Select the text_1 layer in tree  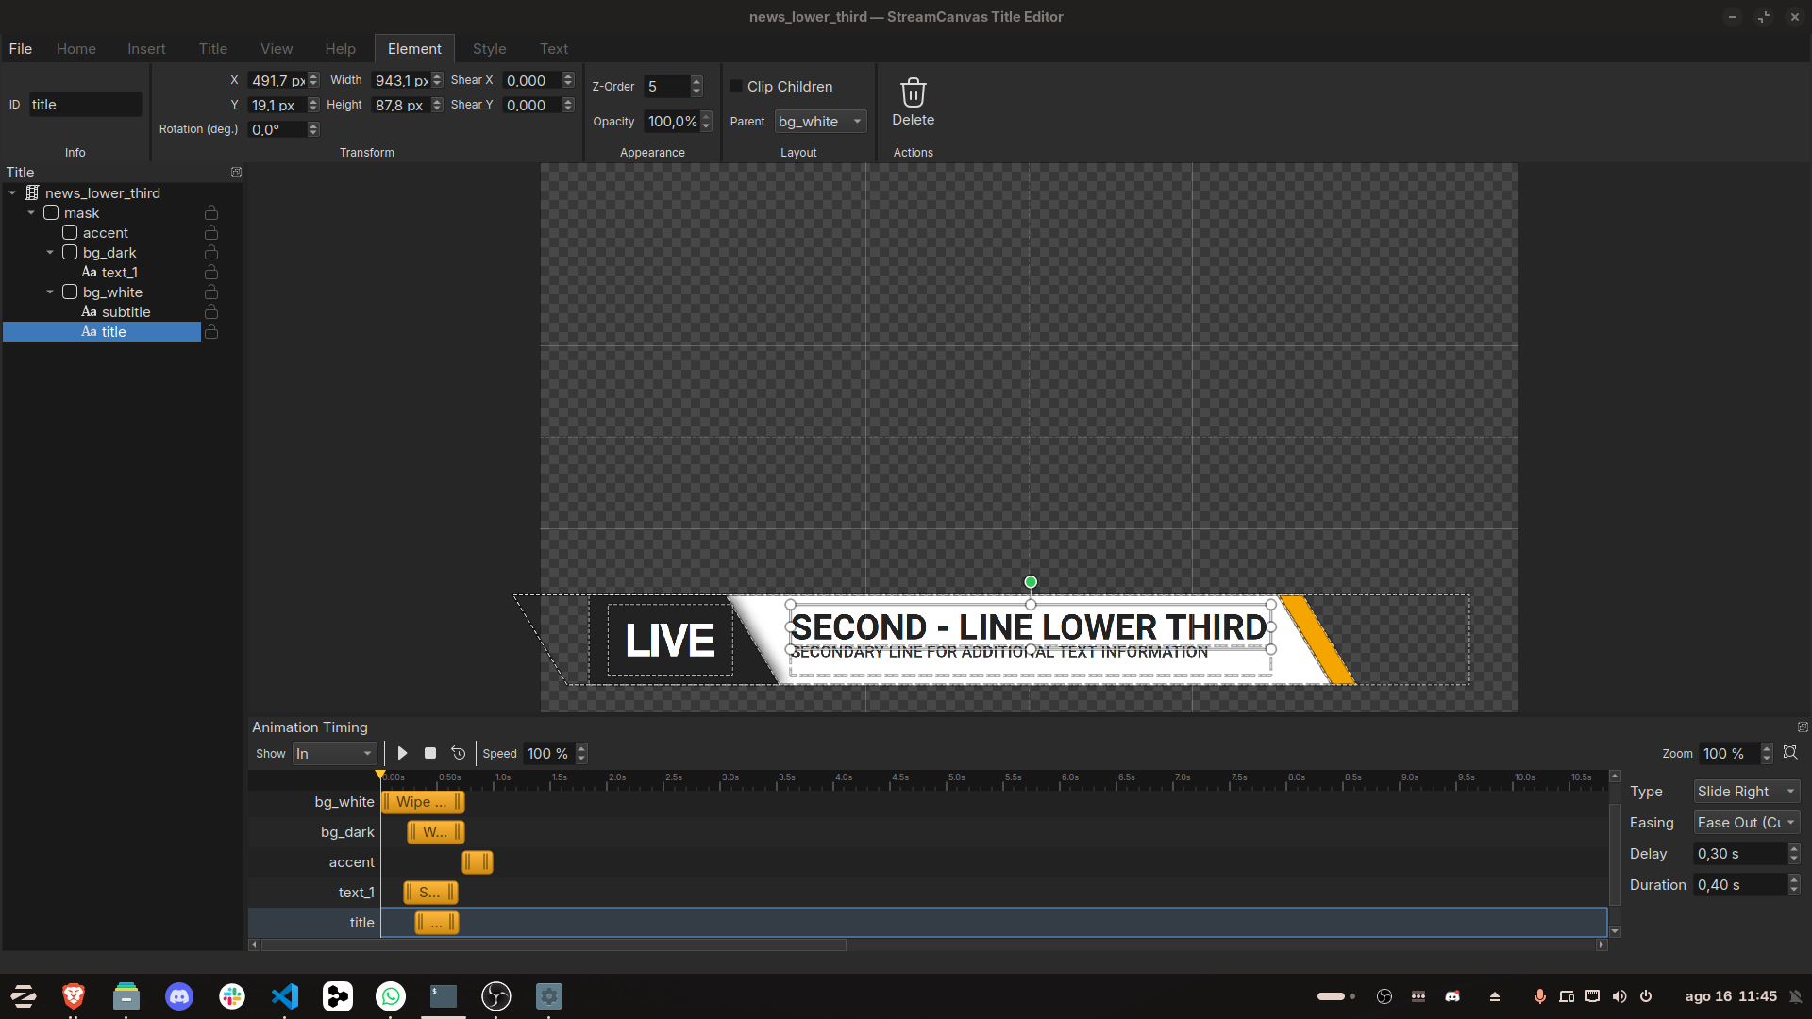point(120,273)
